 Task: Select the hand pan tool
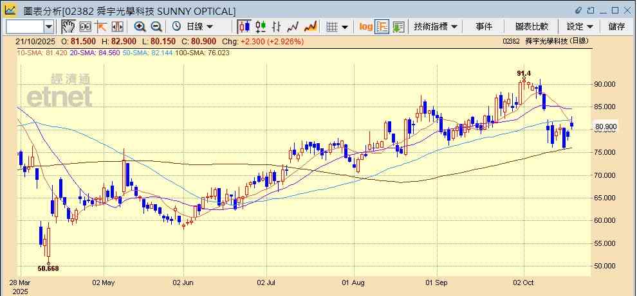(68, 26)
